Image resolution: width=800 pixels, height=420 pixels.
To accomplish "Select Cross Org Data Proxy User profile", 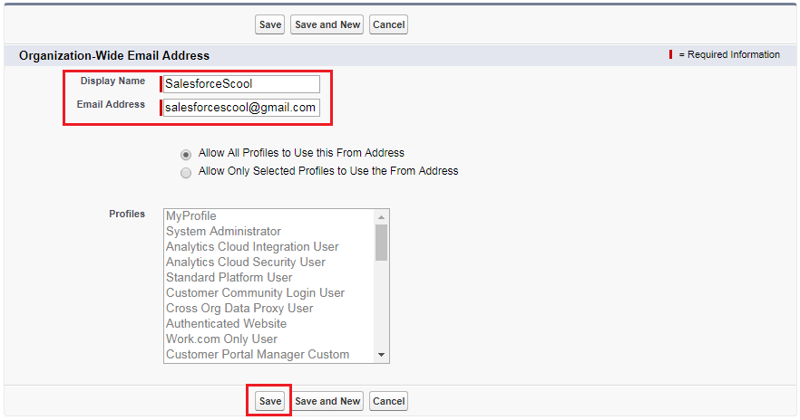I will 269,308.
